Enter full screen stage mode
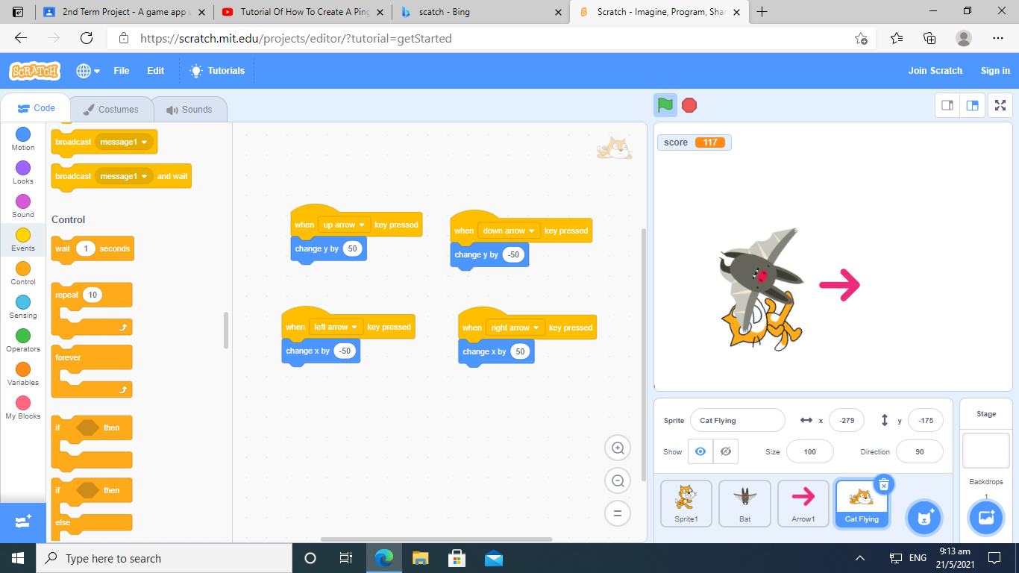The height and width of the screenshot is (573, 1019). click(x=1000, y=106)
